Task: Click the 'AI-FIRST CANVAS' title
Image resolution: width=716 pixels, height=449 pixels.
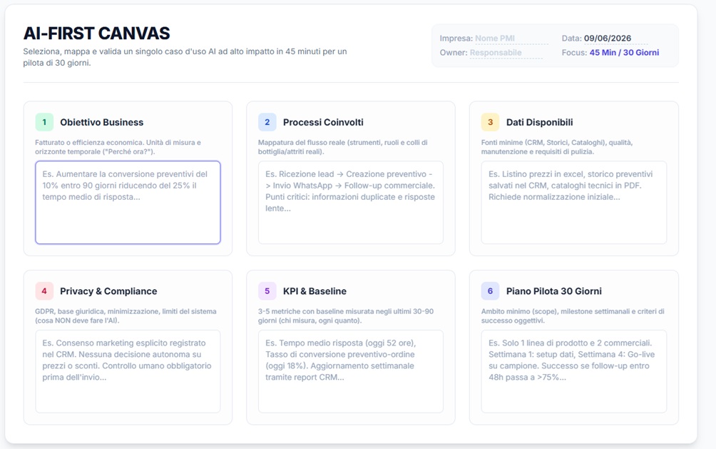Action: click(x=96, y=34)
